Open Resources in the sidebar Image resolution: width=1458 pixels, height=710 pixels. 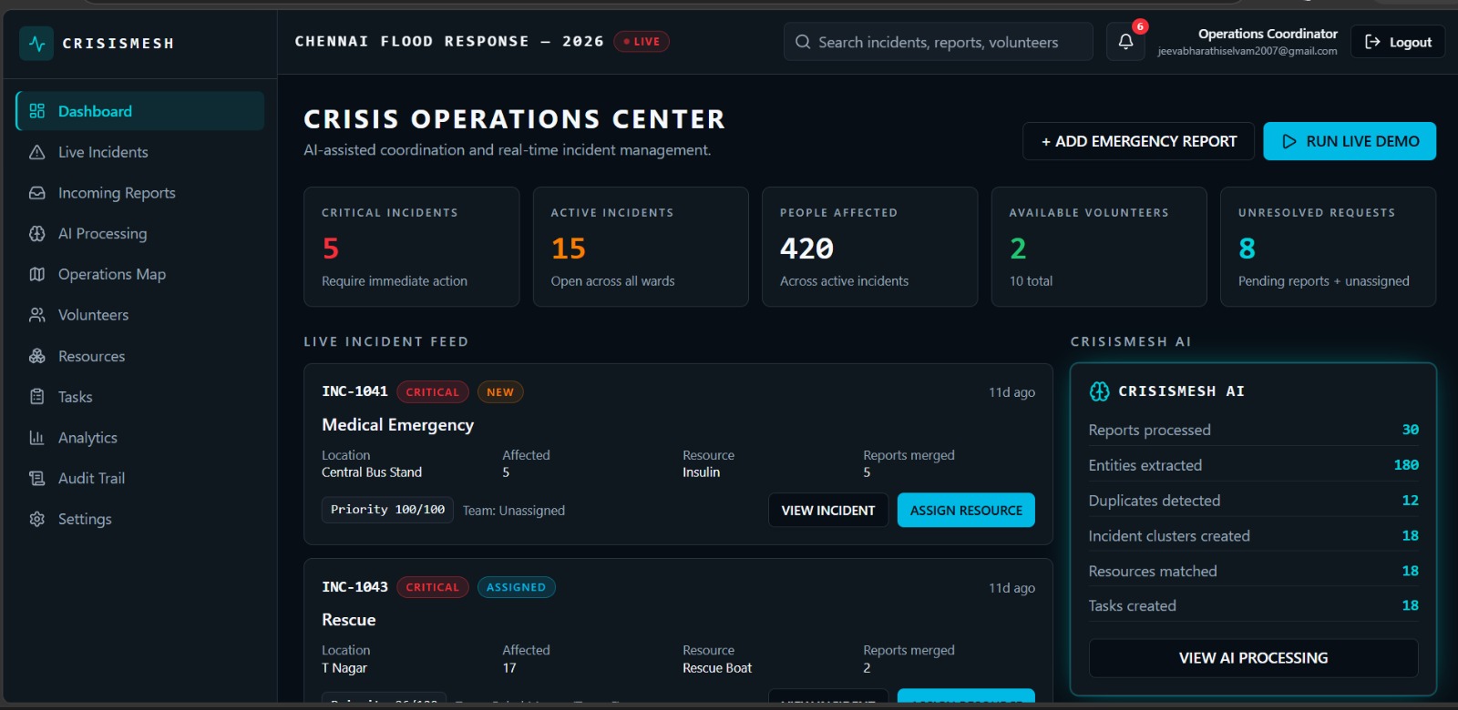click(x=140, y=356)
